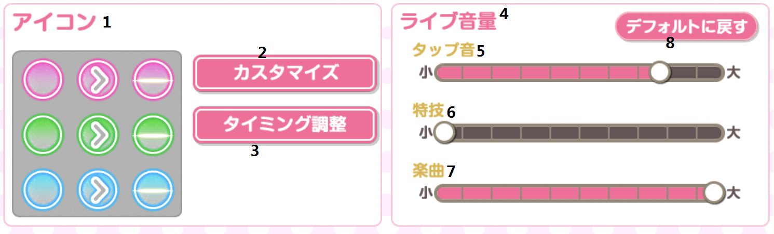This screenshot has height=234, width=774.
Task: Set タップ音 volume to the last segment
Action: 709,73
